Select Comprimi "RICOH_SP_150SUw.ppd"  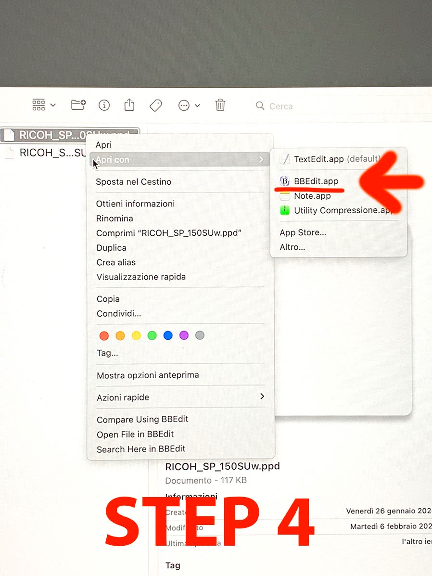[168, 233]
